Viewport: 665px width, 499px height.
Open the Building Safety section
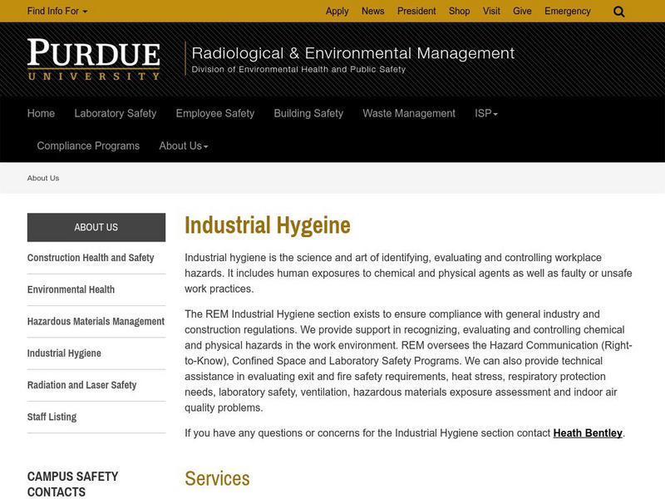coord(308,113)
